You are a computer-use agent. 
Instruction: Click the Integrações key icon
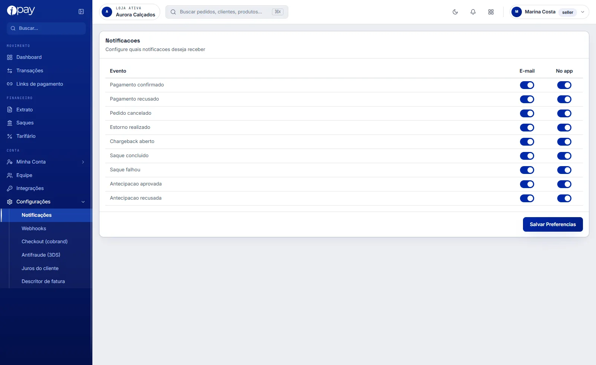pyautogui.click(x=10, y=188)
